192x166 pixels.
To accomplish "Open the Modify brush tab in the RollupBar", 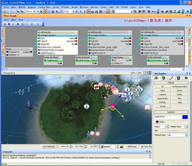I will tap(171, 78).
